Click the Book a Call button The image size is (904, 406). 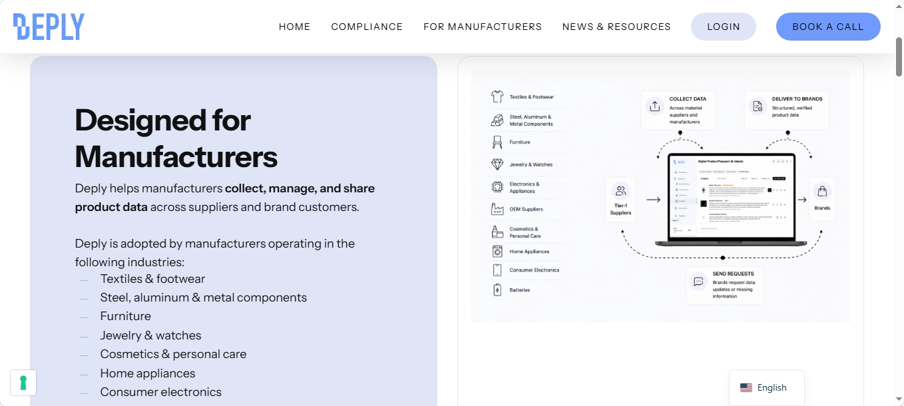coord(828,27)
